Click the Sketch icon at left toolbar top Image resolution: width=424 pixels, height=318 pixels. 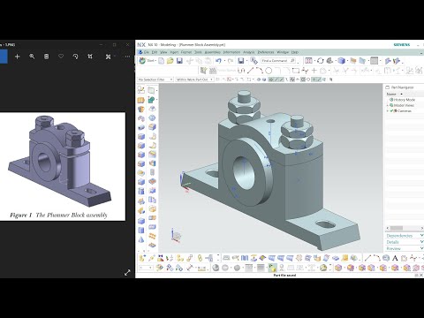tap(141, 90)
